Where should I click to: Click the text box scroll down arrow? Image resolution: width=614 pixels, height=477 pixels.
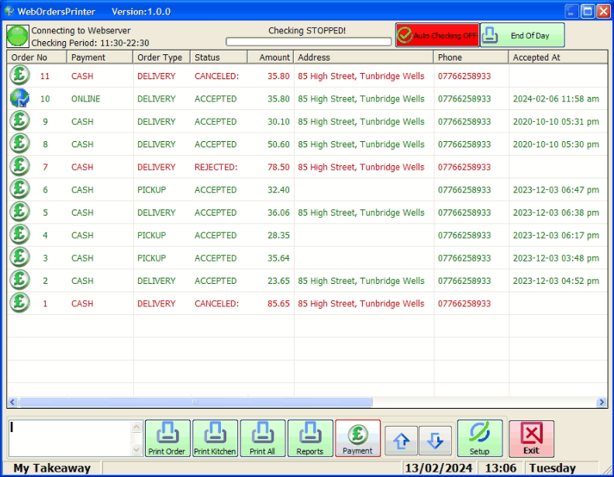(x=137, y=450)
